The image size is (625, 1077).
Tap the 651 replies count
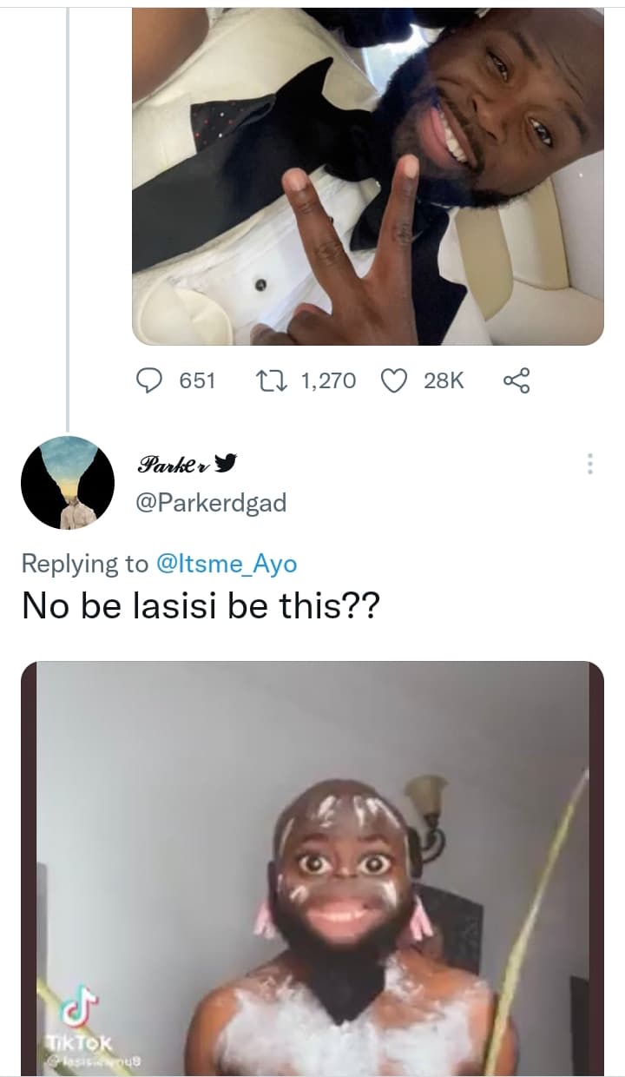(x=197, y=380)
